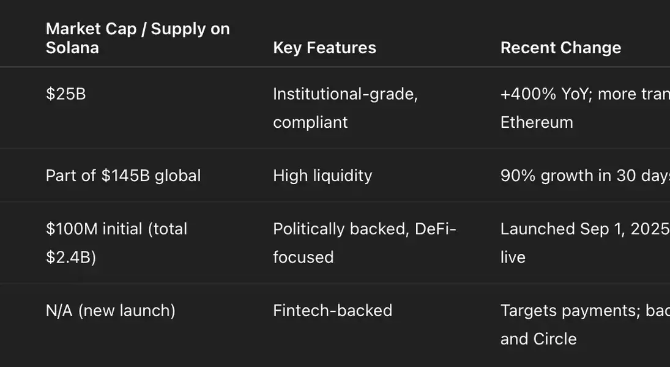The image size is (670, 367).
Task: Select the 'Launched Sep 1, 2025' text
Action: 584,229
